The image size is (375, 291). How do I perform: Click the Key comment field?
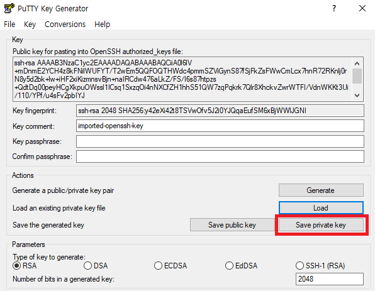click(220, 126)
